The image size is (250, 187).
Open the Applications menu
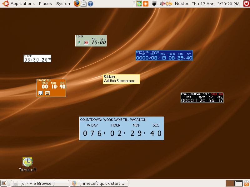(22, 4)
